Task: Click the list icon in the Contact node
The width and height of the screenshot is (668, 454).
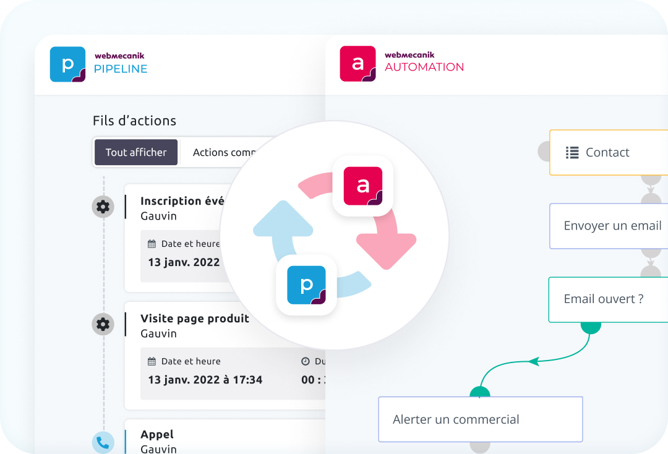Action: [572, 153]
